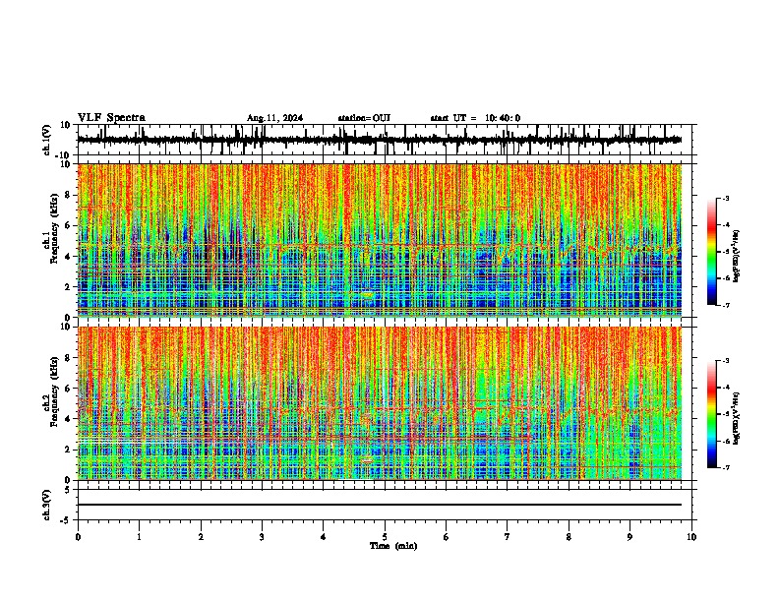Click the '5' tick on ch.3(V) axis
This screenshot has width=779, height=602.
(x=69, y=489)
